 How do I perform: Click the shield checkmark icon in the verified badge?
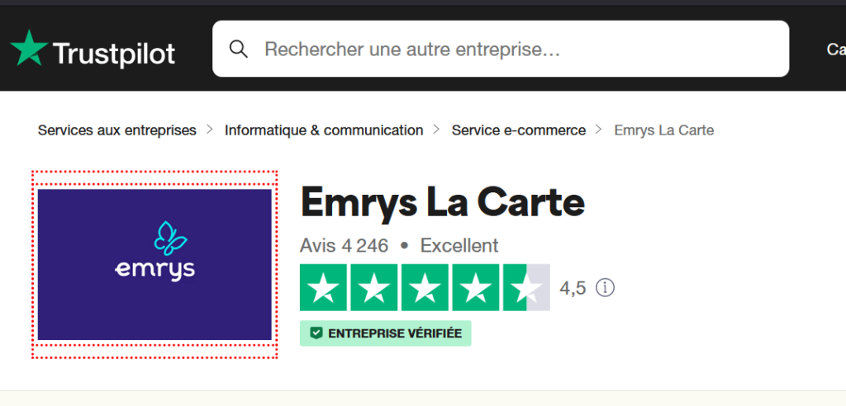tap(316, 333)
